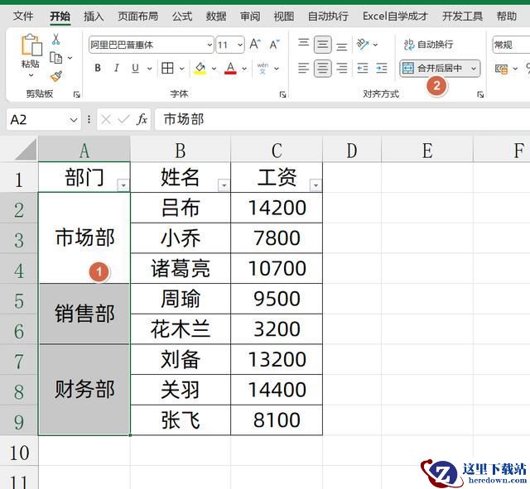Click the Insert Function fx icon

click(142, 119)
